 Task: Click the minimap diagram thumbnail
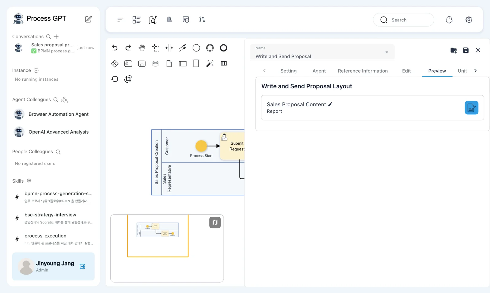click(157, 230)
